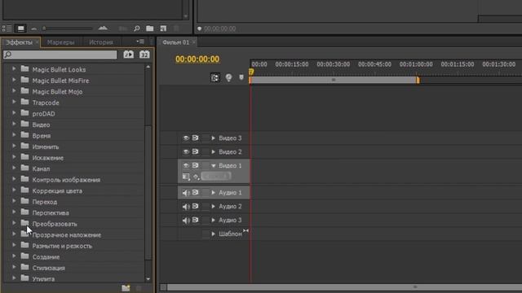Hide track Видео 1 with eye icon
This screenshot has height=293, width=522.
(186, 165)
